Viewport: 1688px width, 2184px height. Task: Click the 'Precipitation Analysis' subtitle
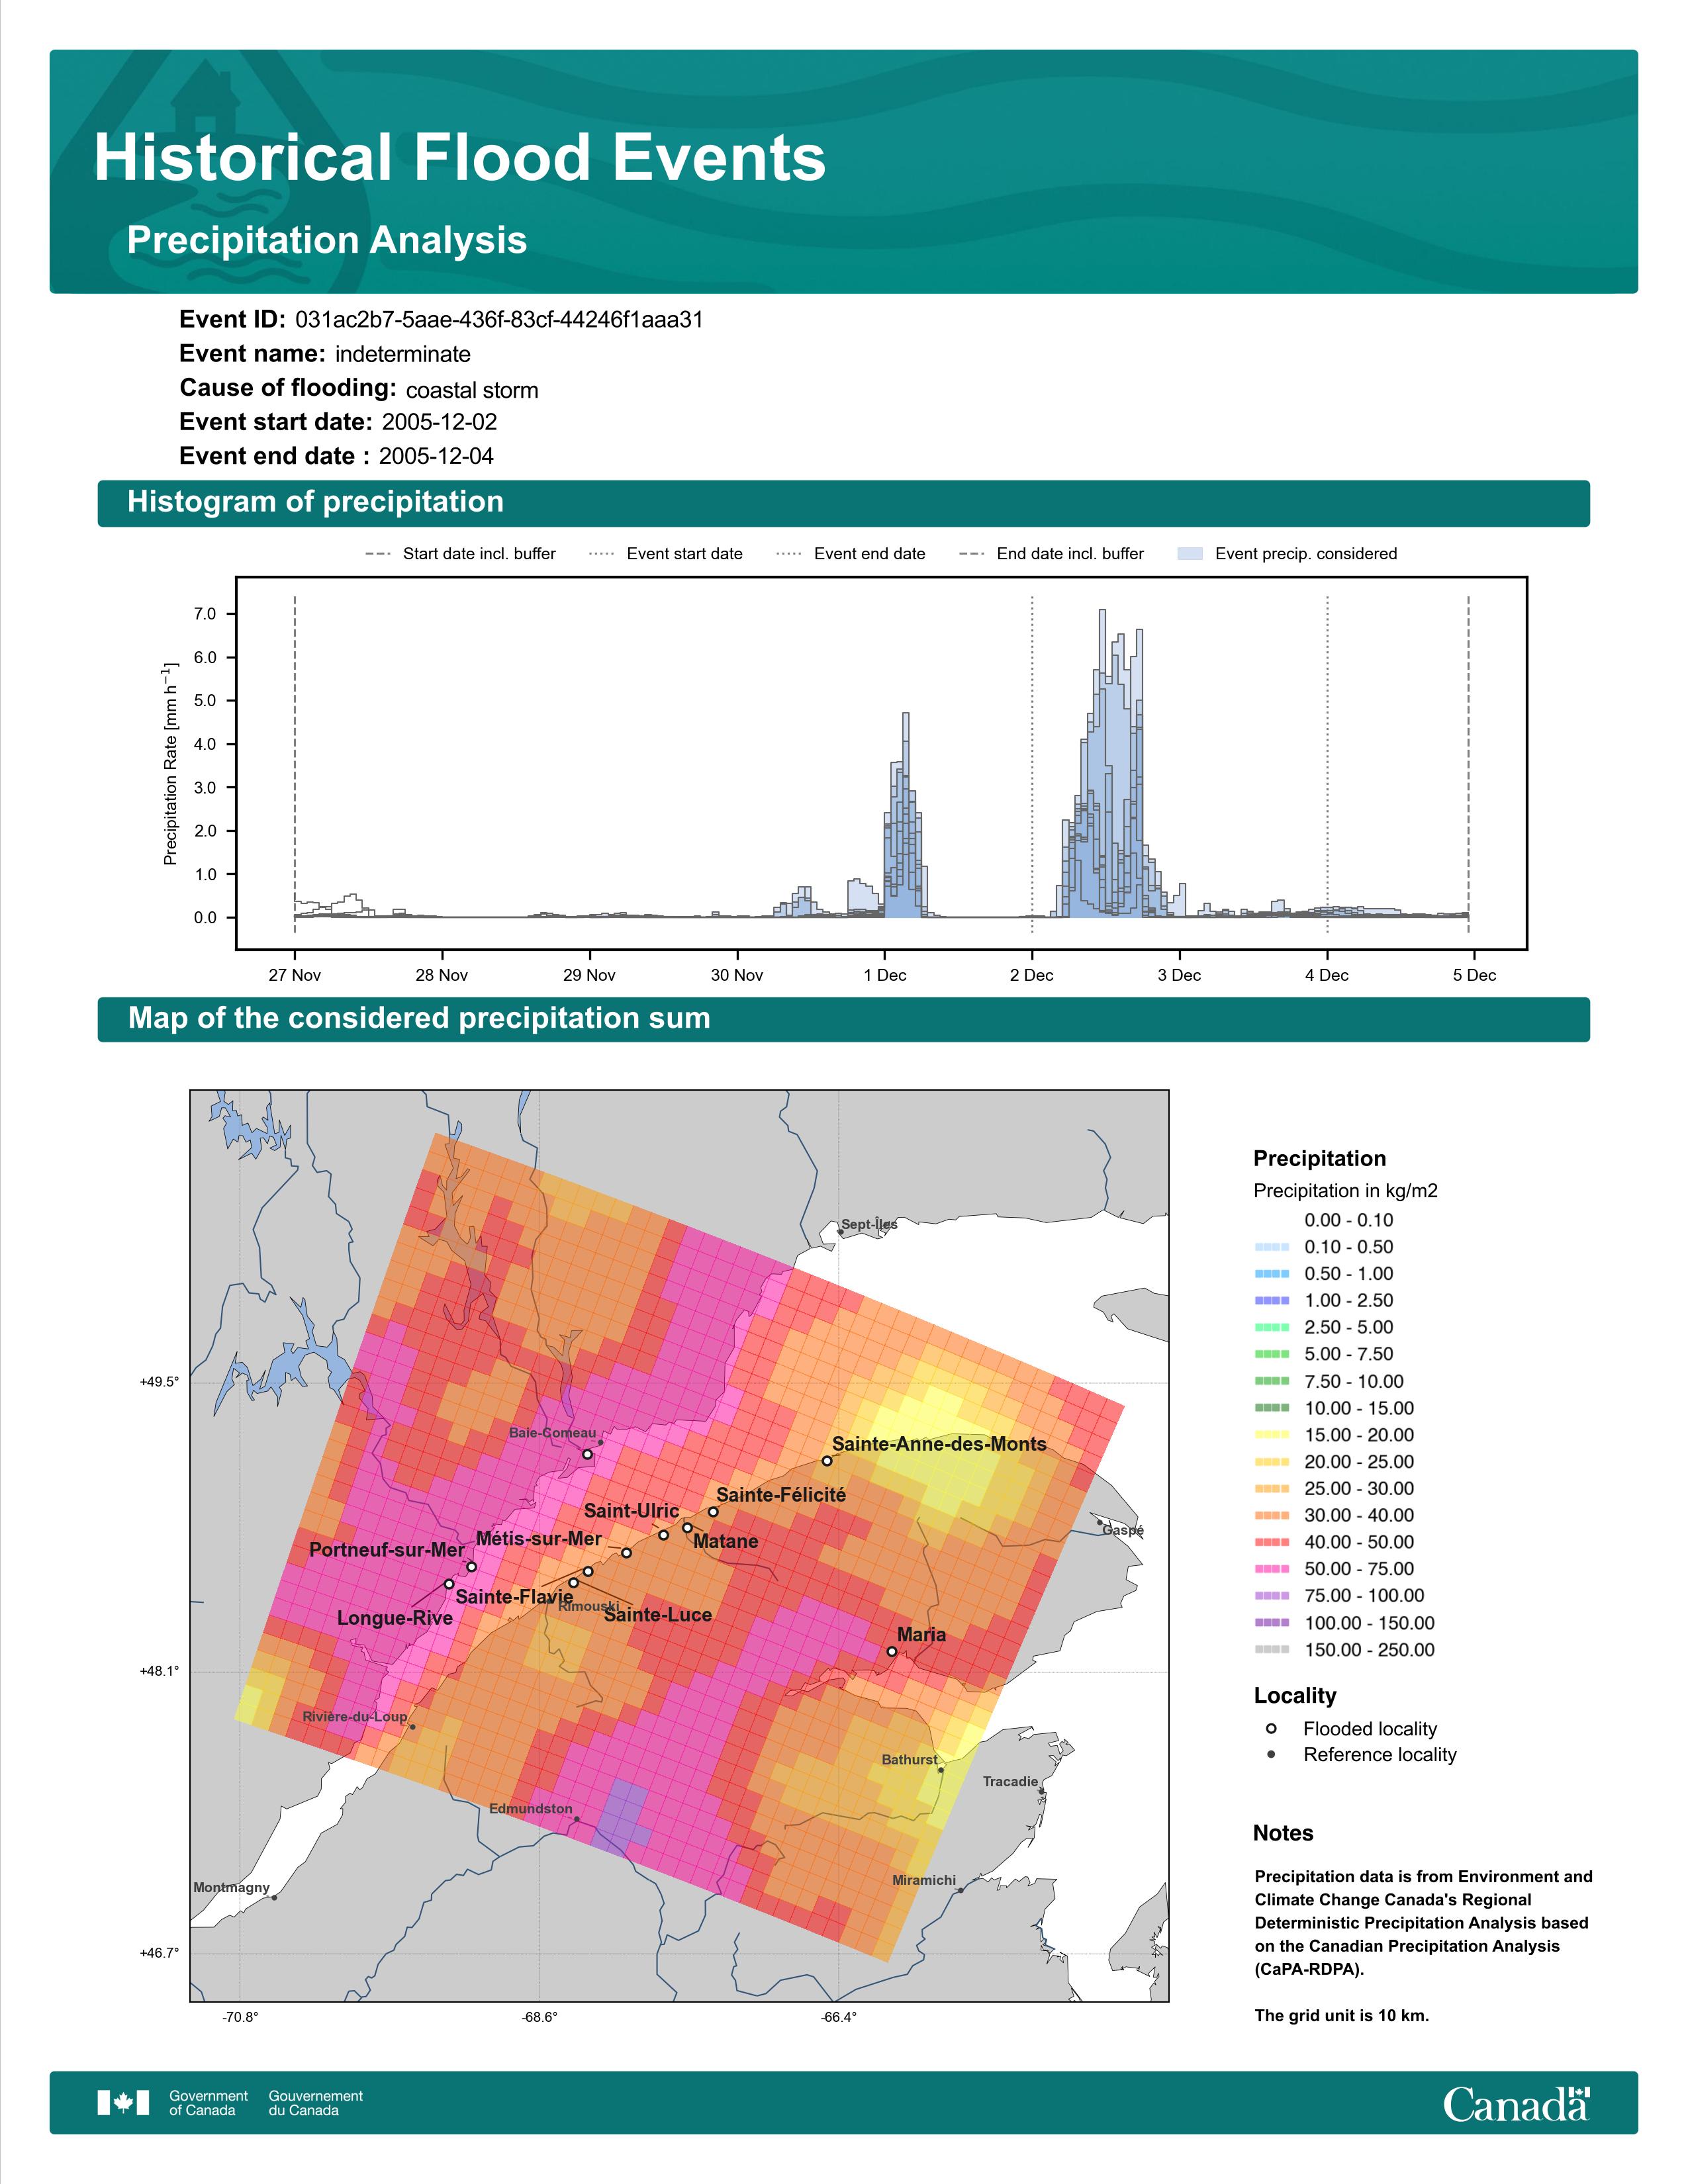(327, 241)
